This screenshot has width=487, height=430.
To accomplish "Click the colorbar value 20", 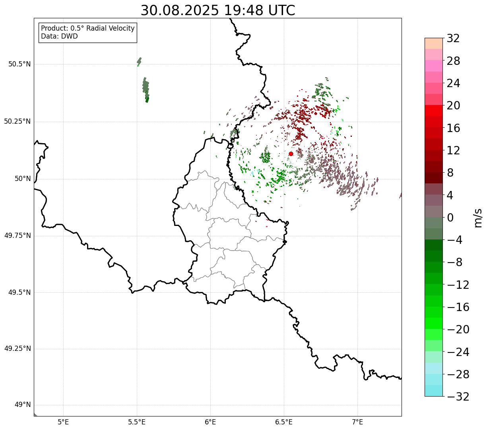I will pos(453,106).
